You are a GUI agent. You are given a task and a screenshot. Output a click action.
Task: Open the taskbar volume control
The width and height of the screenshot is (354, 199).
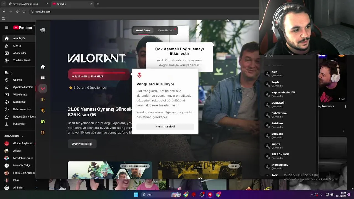(x=332, y=195)
